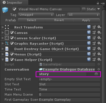The height and width of the screenshot is (103, 106).
Task: Open Dont Destroy Game Object gear menu
Action: pos(99,49)
